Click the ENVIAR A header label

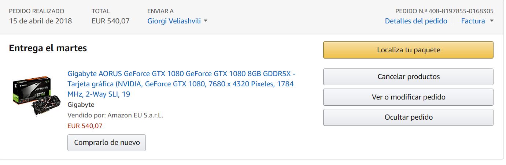(x=160, y=11)
